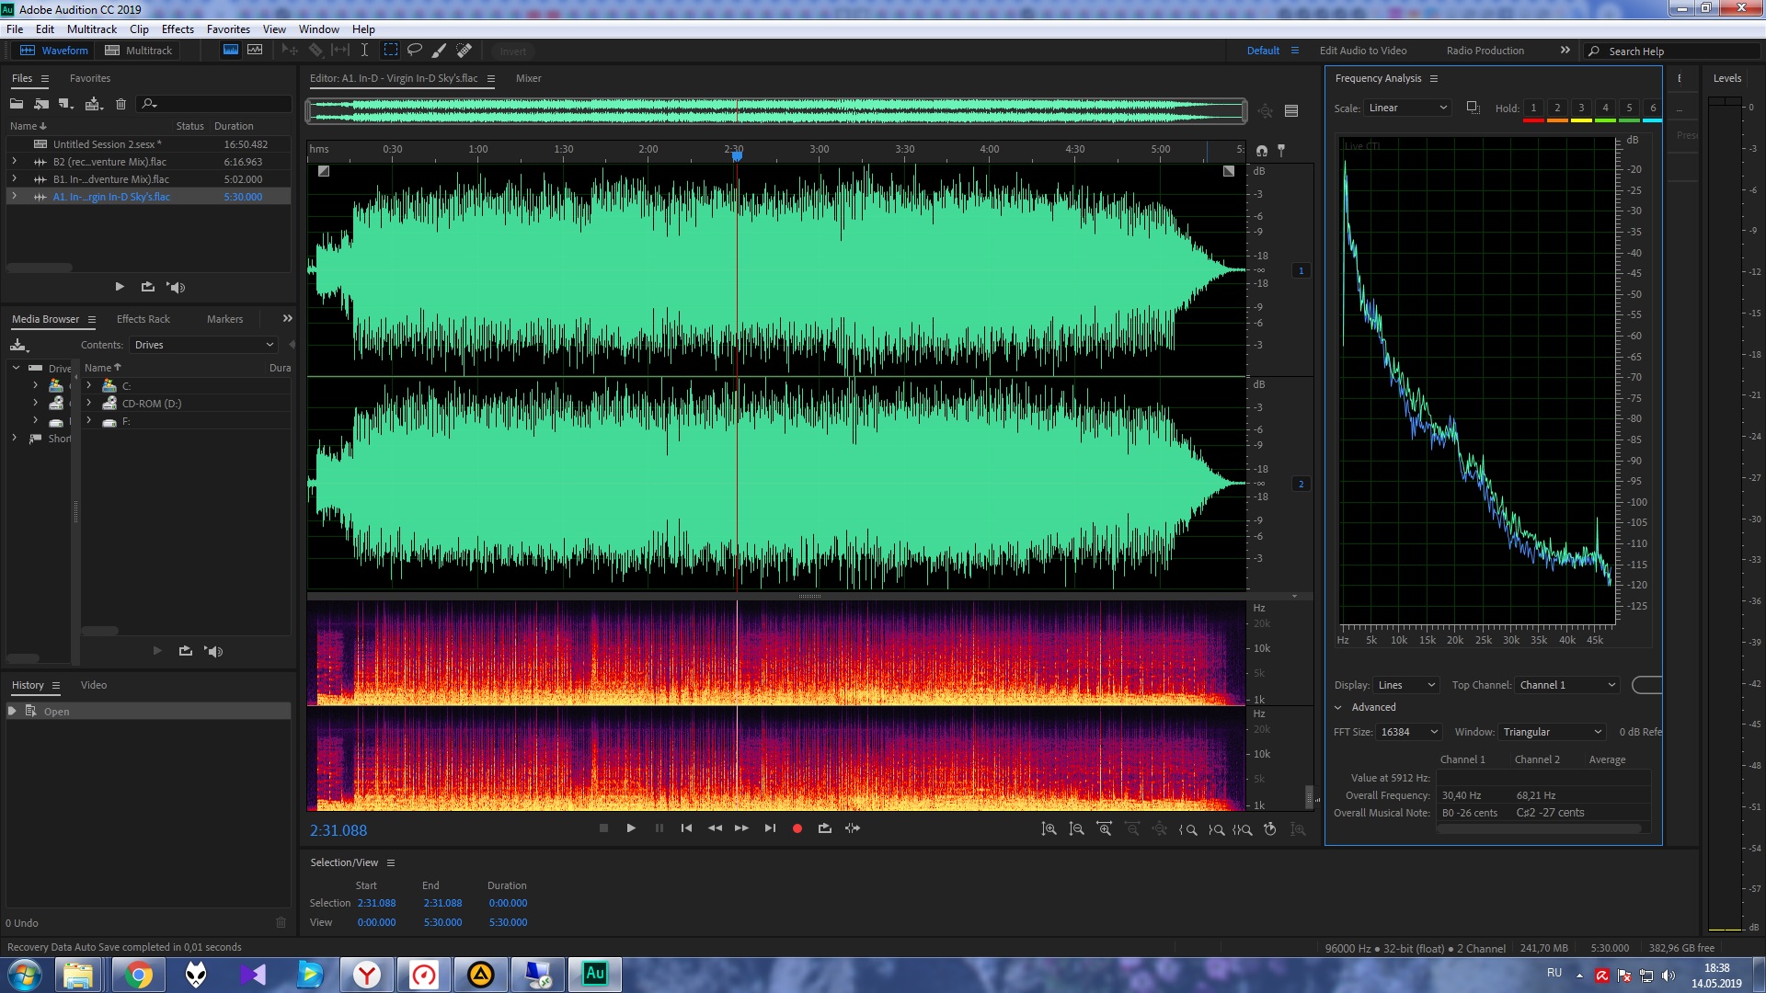Open file via Files panel folder icon

[17, 104]
